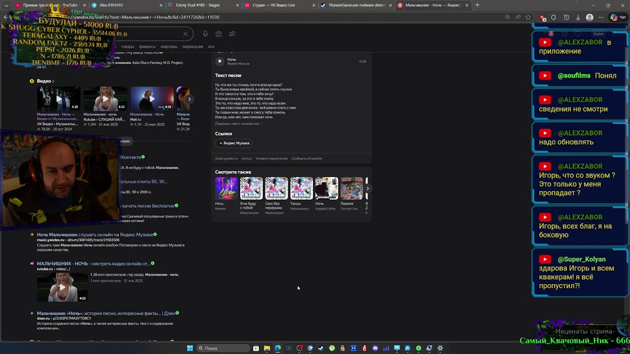Open Ночь Мальчишник on Яндекс Музыке result
This screenshot has height=354, width=630.
click(95, 235)
